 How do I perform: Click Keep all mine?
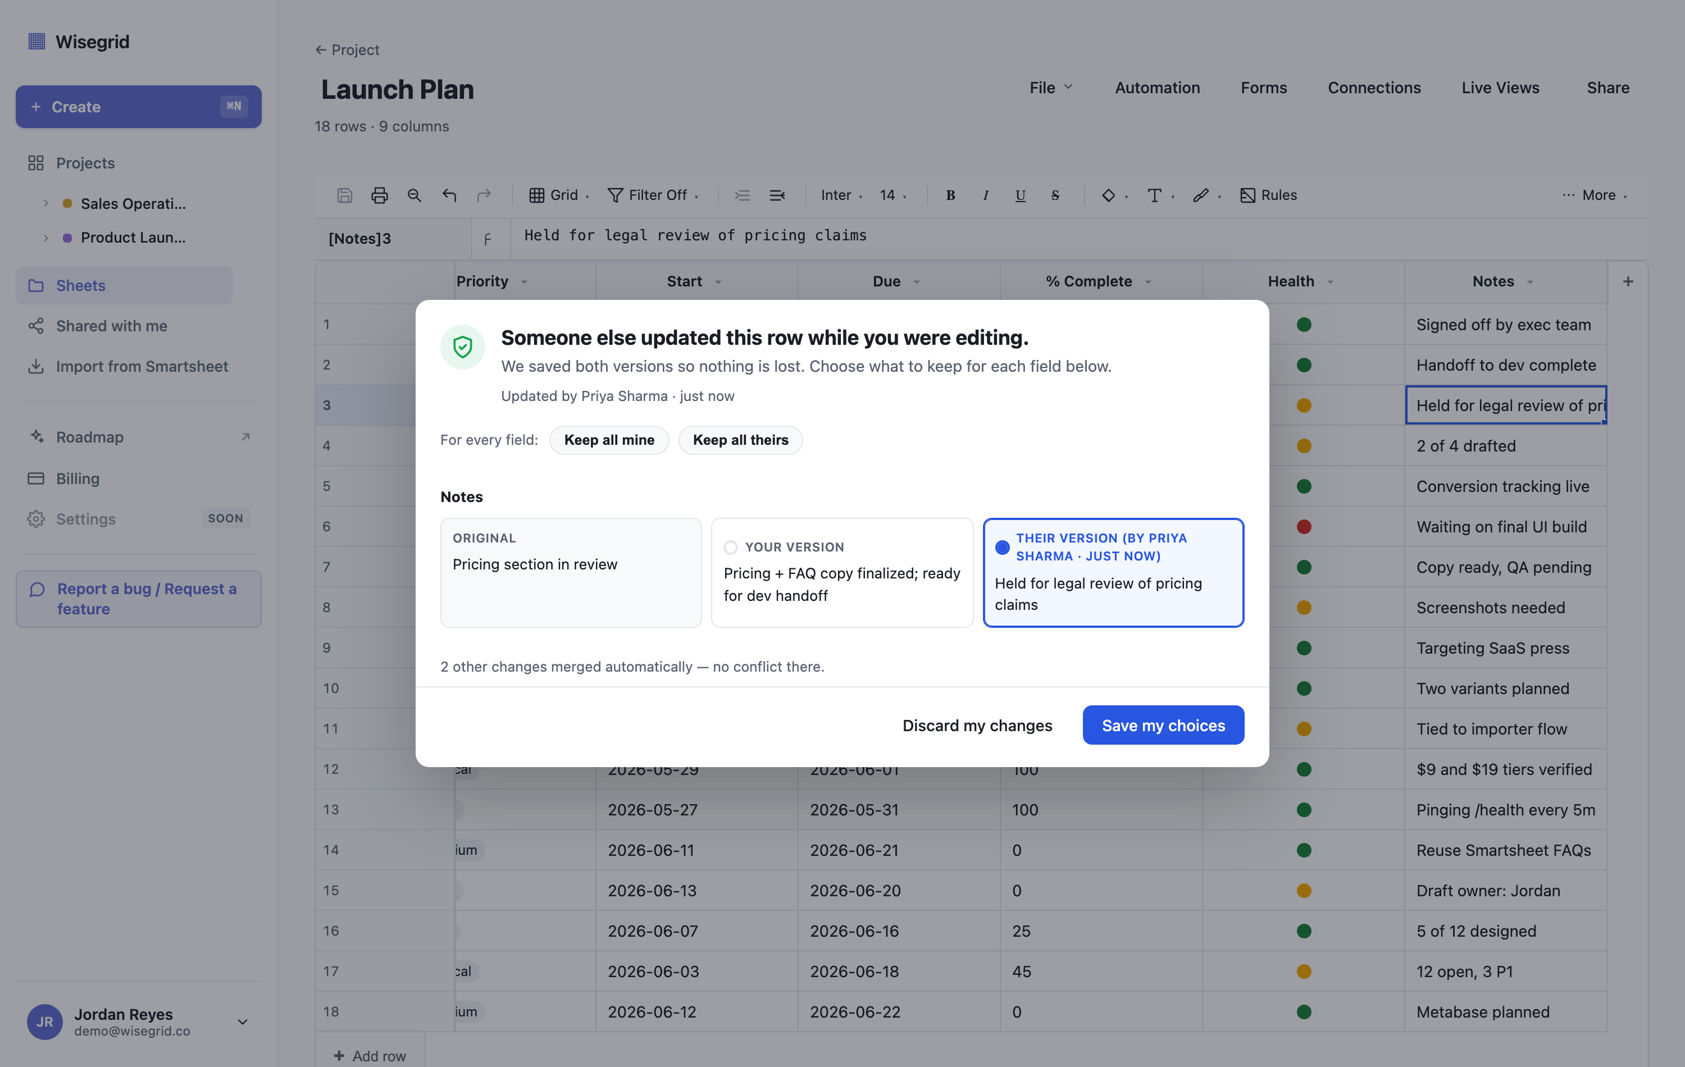(x=609, y=440)
